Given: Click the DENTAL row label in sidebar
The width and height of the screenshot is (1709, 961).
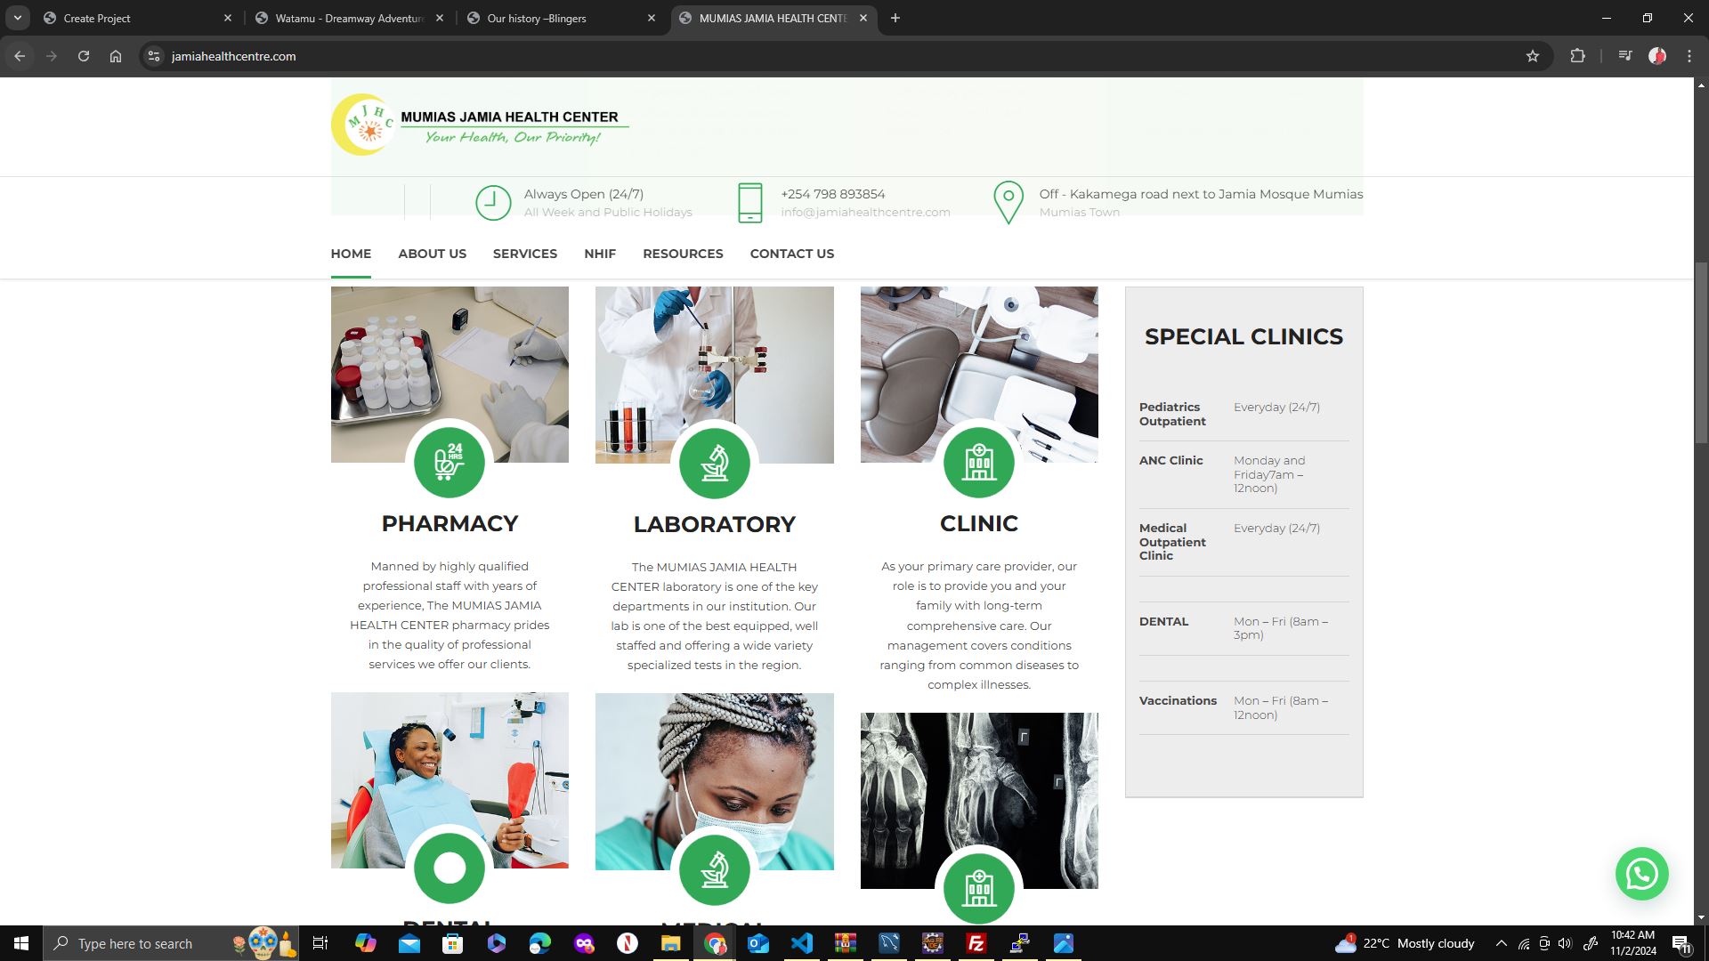Looking at the screenshot, I should coord(1163,621).
